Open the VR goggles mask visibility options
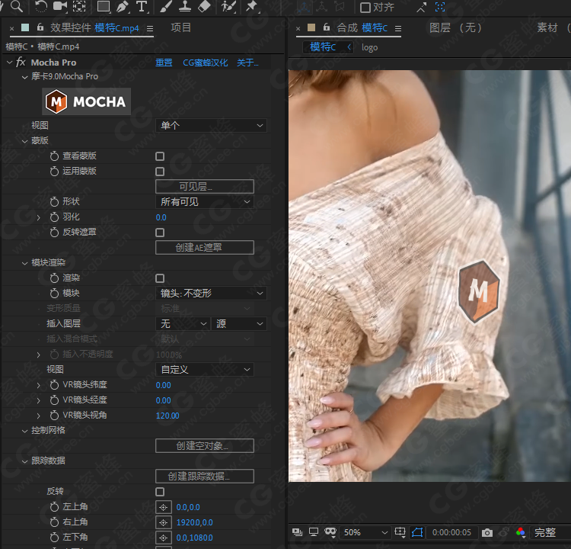 point(330,532)
